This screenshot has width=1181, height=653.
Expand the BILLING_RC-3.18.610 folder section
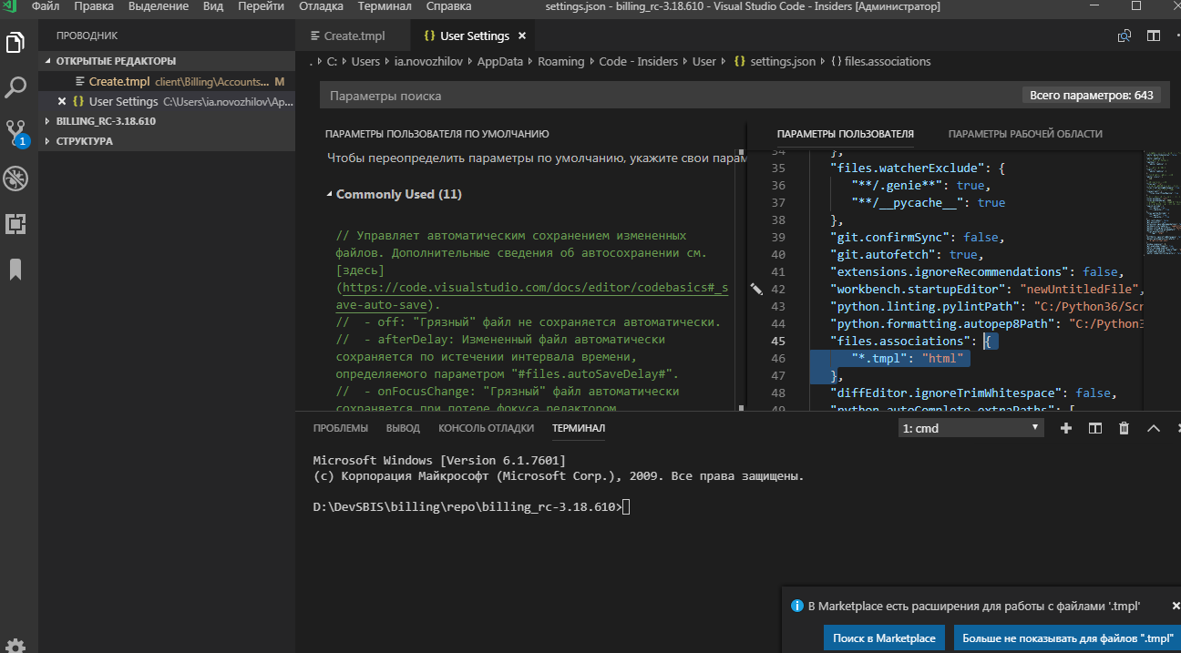click(x=106, y=121)
